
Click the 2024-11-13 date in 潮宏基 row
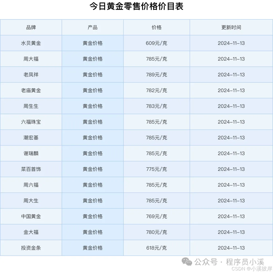click(231, 138)
